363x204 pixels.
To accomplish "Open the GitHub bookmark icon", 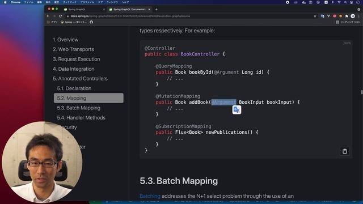I will click(x=91, y=22).
